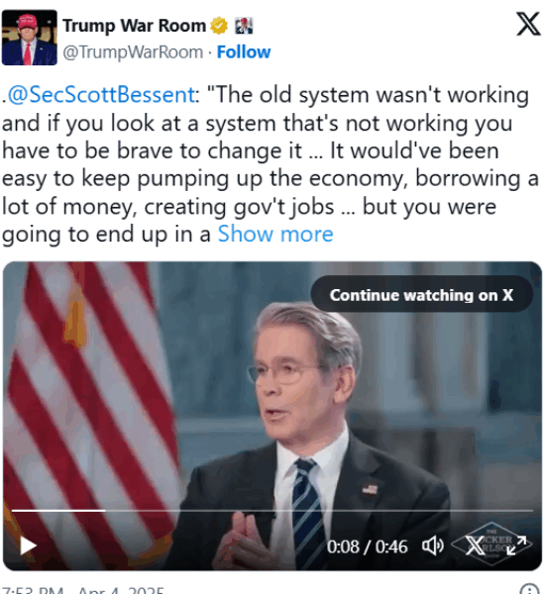
Task: Click the X logo in the header
Action: tap(528, 24)
